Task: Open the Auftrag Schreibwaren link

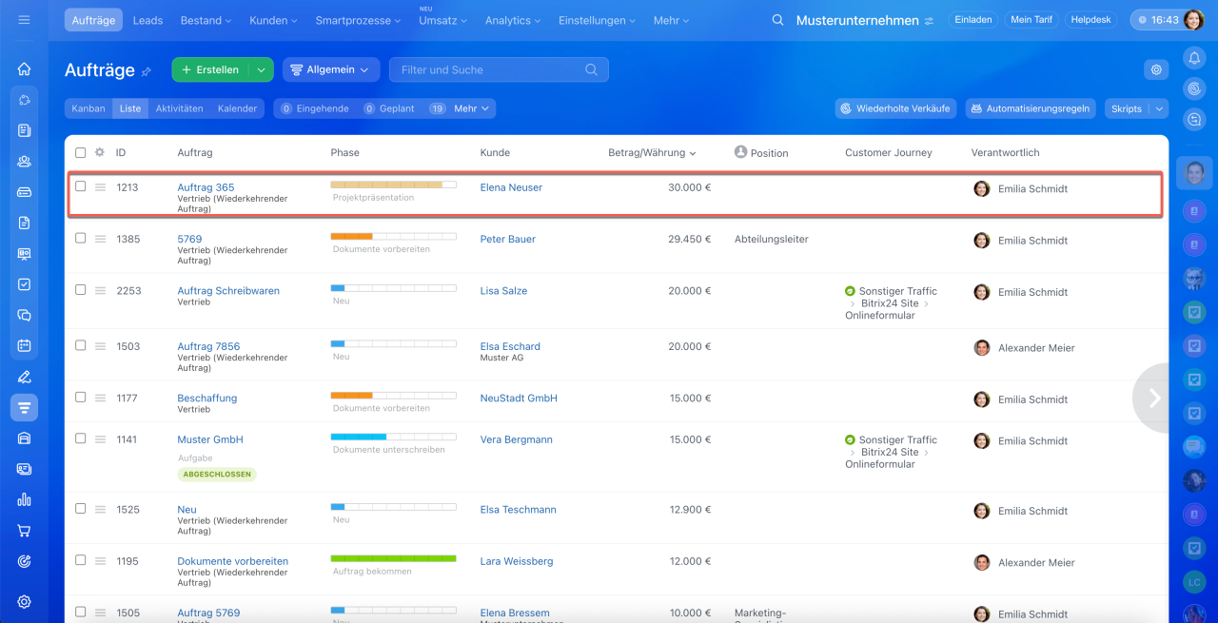Action: (228, 291)
